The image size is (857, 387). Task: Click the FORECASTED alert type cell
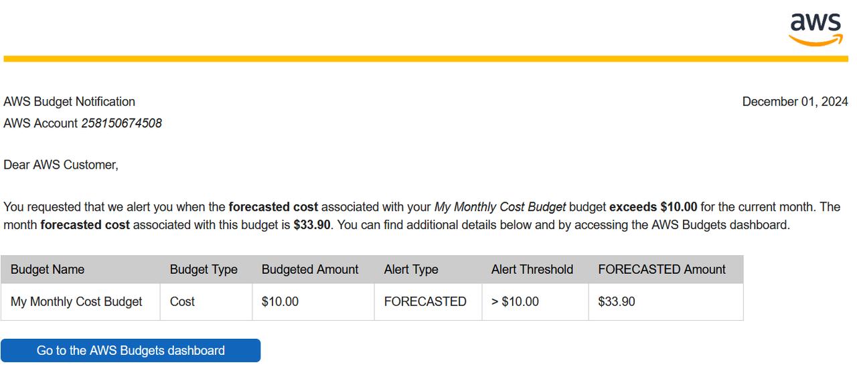[428, 302]
